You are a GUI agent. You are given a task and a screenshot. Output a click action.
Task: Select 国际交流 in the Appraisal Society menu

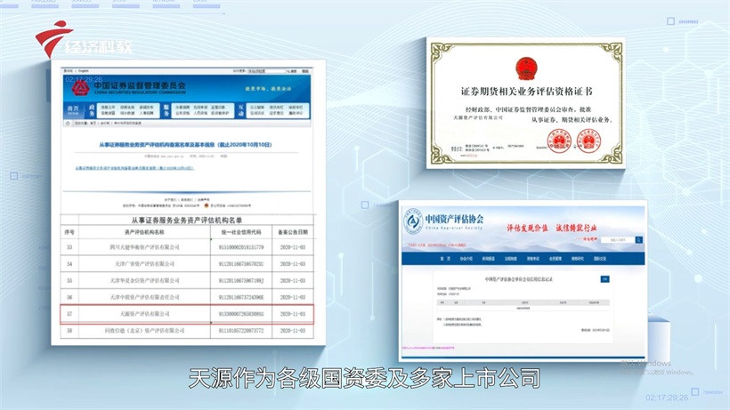(600, 259)
